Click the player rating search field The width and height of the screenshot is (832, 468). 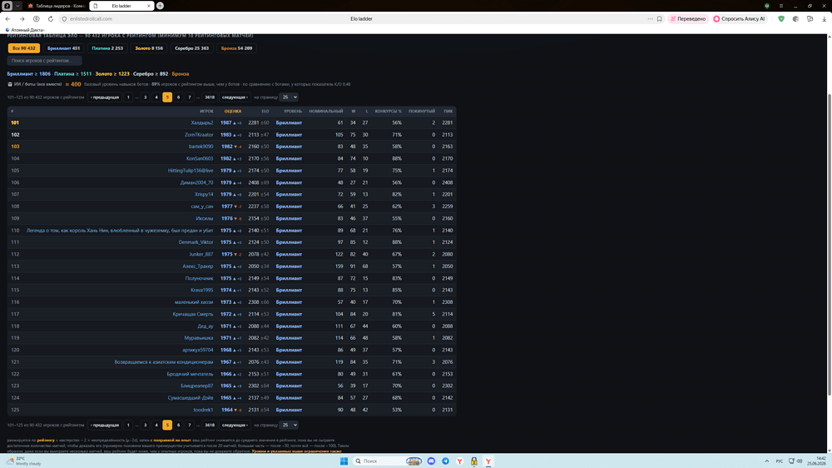point(45,61)
